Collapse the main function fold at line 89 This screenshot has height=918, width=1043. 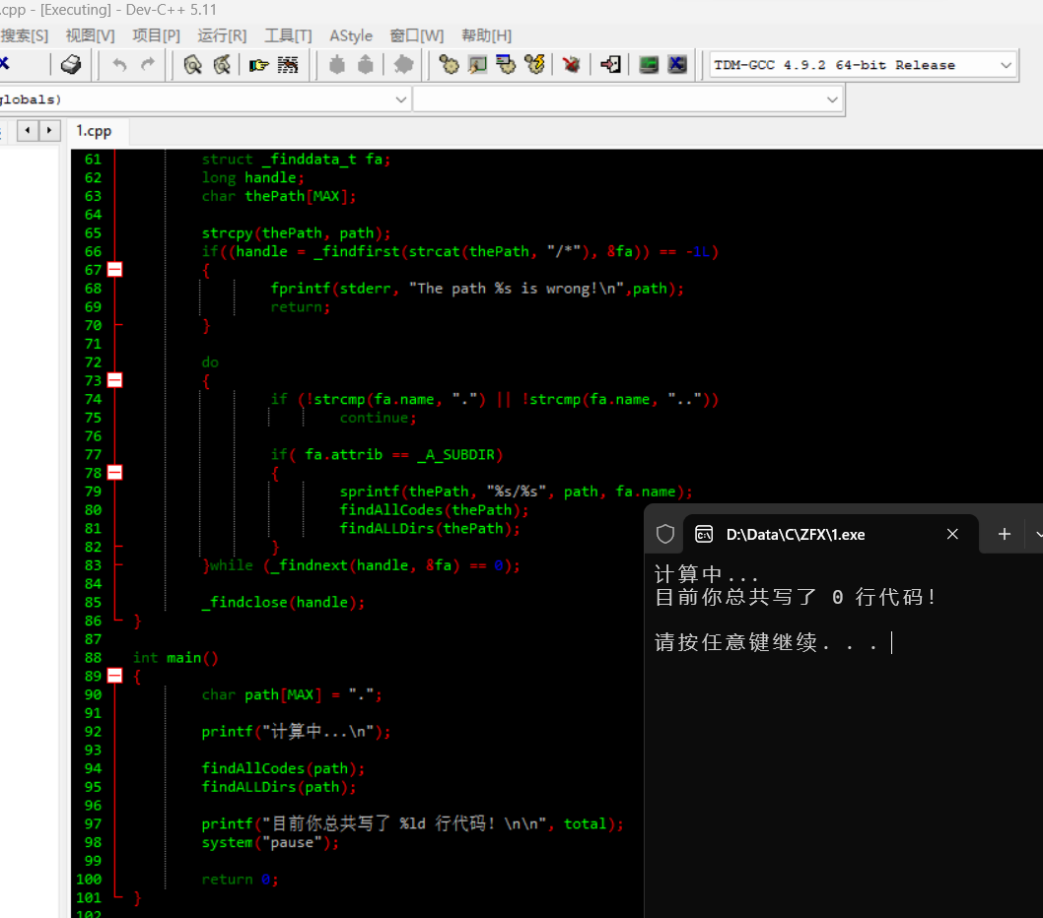click(x=114, y=676)
